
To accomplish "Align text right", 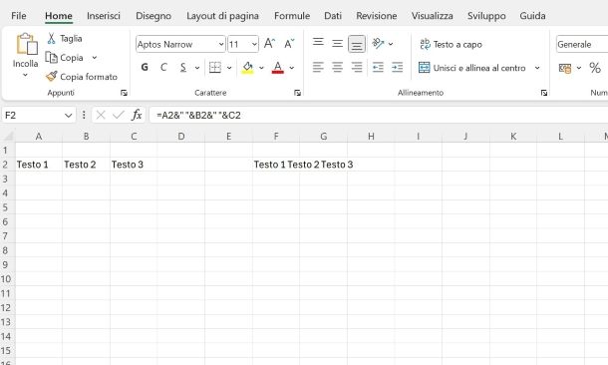I will click(357, 68).
